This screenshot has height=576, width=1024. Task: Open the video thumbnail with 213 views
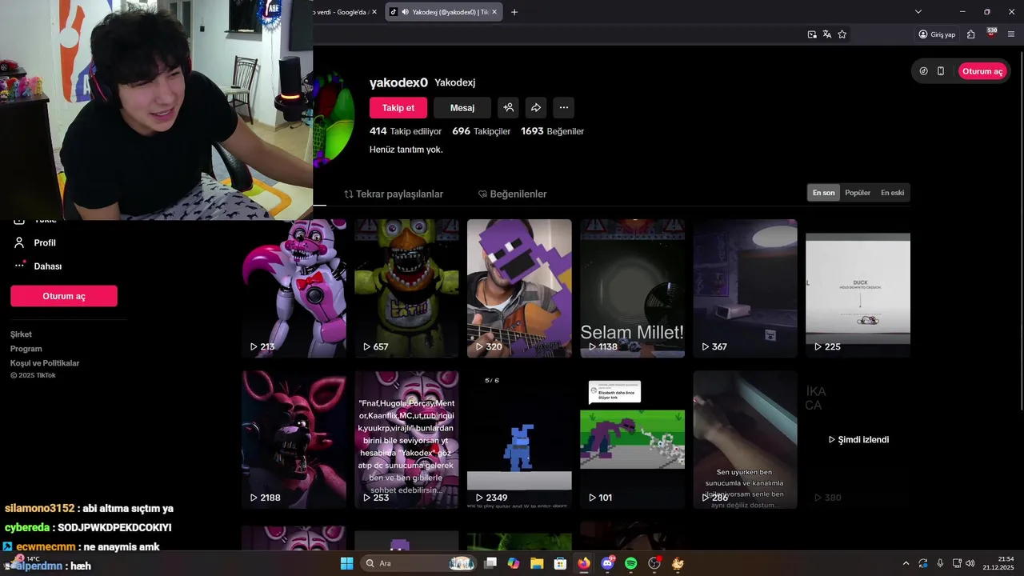[x=294, y=288]
